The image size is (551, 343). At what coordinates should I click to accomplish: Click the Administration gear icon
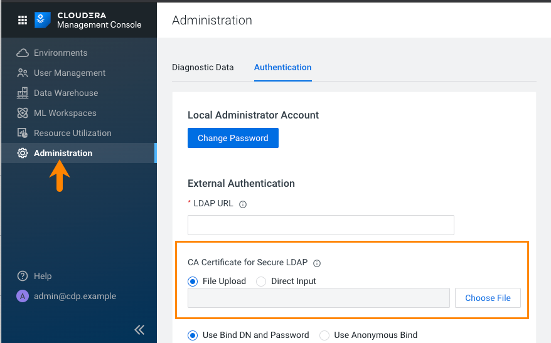(x=23, y=154)
